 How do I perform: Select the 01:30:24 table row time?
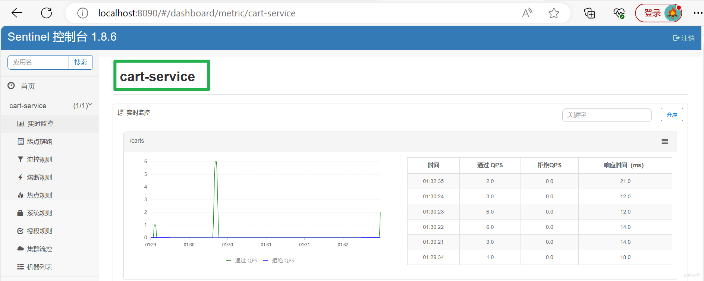pos(433,196)
